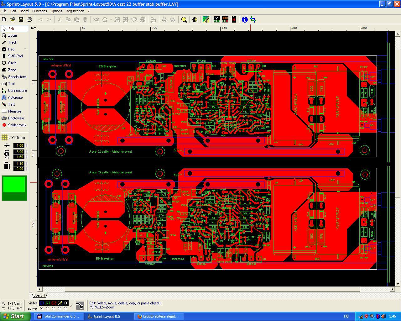Viewport: 401px width, 321px height.
Task: Click the green crosshair capture icon next to Info
Action: [x=253, y=19]
